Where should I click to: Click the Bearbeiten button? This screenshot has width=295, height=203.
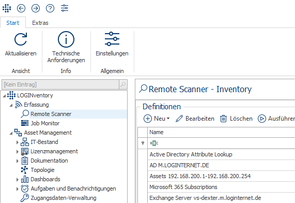coord(195,119)
